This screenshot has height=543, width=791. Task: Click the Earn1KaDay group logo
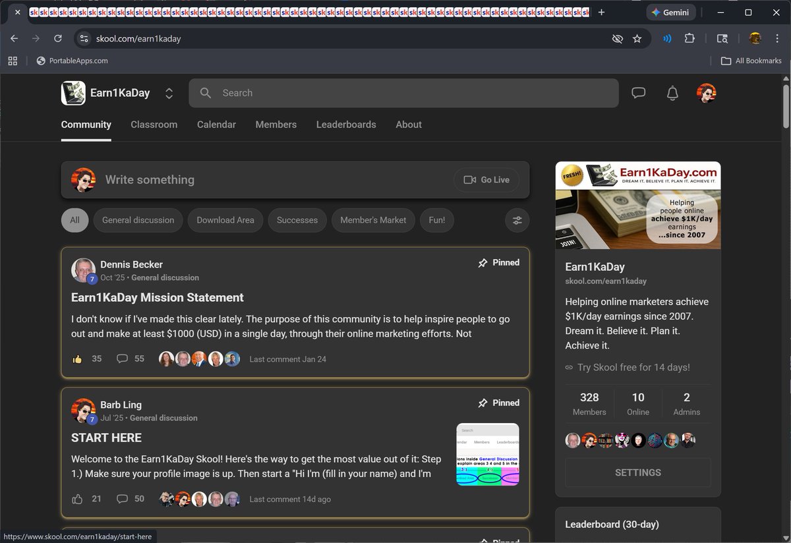coord(73,93)
